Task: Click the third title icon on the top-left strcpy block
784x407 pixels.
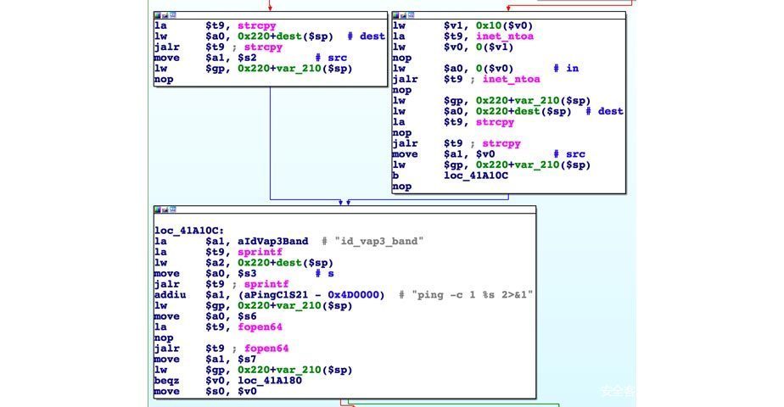Action: pyautogui.click(x=175, y=15)
